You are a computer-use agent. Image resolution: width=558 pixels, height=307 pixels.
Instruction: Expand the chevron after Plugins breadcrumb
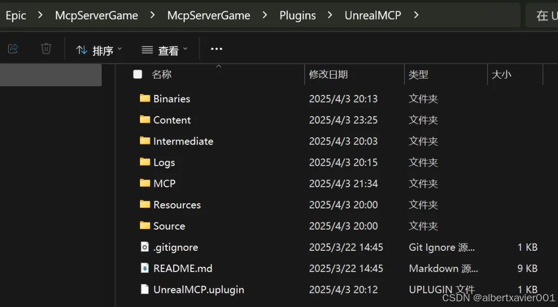point(330,15)
